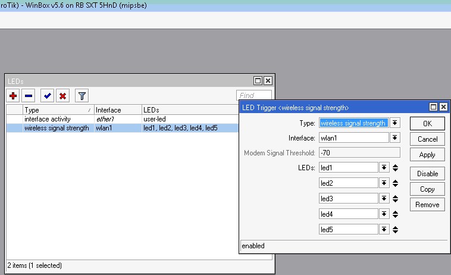Click the add/remove arrows next to led5

coord(395,230)
